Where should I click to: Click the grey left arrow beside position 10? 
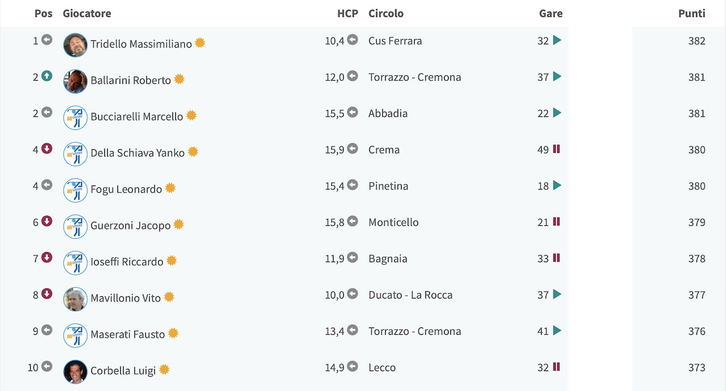click(47, 367)
